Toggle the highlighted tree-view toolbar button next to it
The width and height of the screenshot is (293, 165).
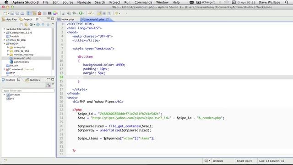point(35,13)
